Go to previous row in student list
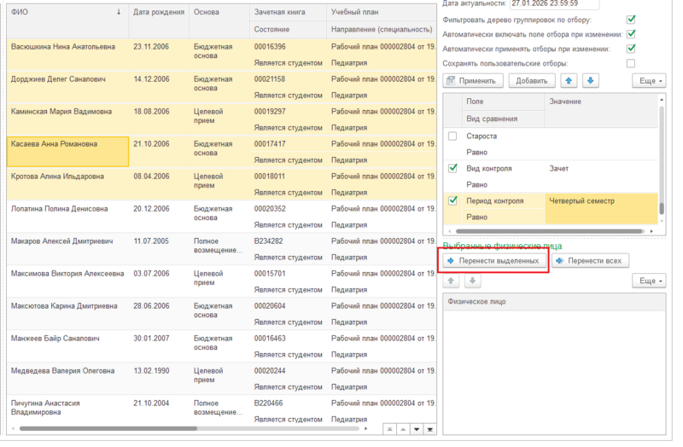The image size is (683, 447). point(403,429)
